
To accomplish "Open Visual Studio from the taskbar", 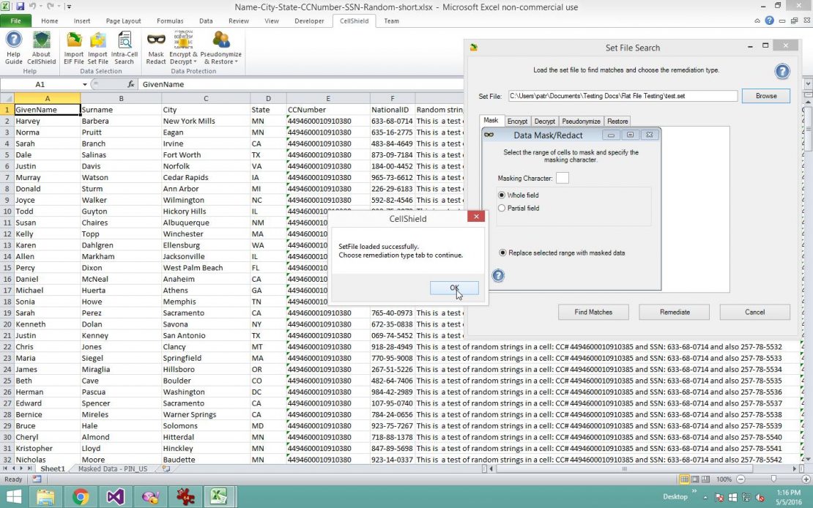I will tap(115, 497).
